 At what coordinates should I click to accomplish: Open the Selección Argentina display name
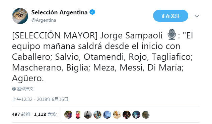59,12
